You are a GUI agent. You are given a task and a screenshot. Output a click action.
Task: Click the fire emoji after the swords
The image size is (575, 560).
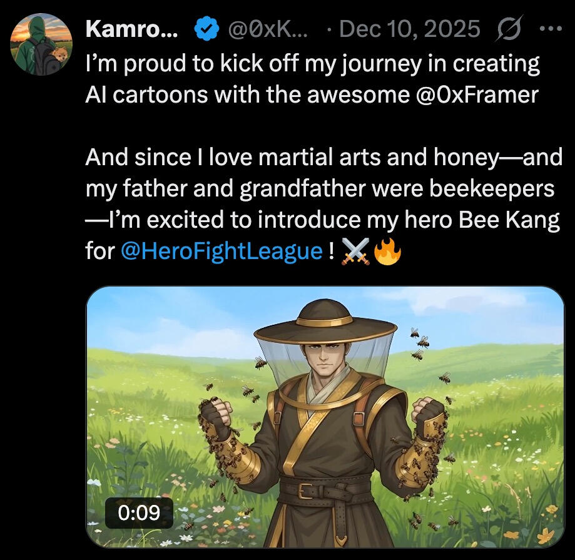click(x=387, y=252)
